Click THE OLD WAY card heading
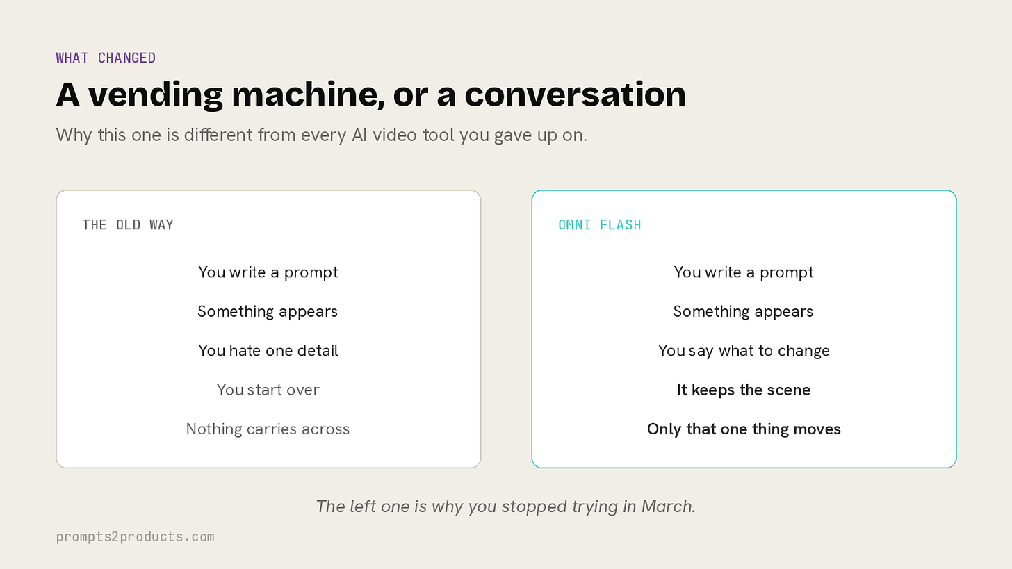The width and height of the screenshot is (1012, 569). point(128,224)
